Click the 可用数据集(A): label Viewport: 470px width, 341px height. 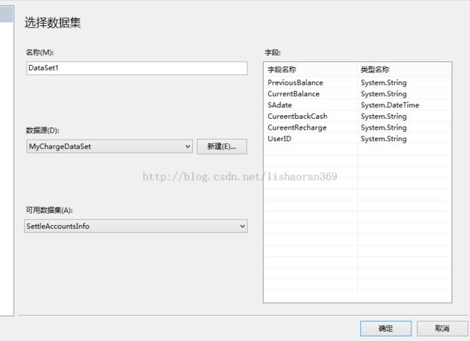point(49,210)
